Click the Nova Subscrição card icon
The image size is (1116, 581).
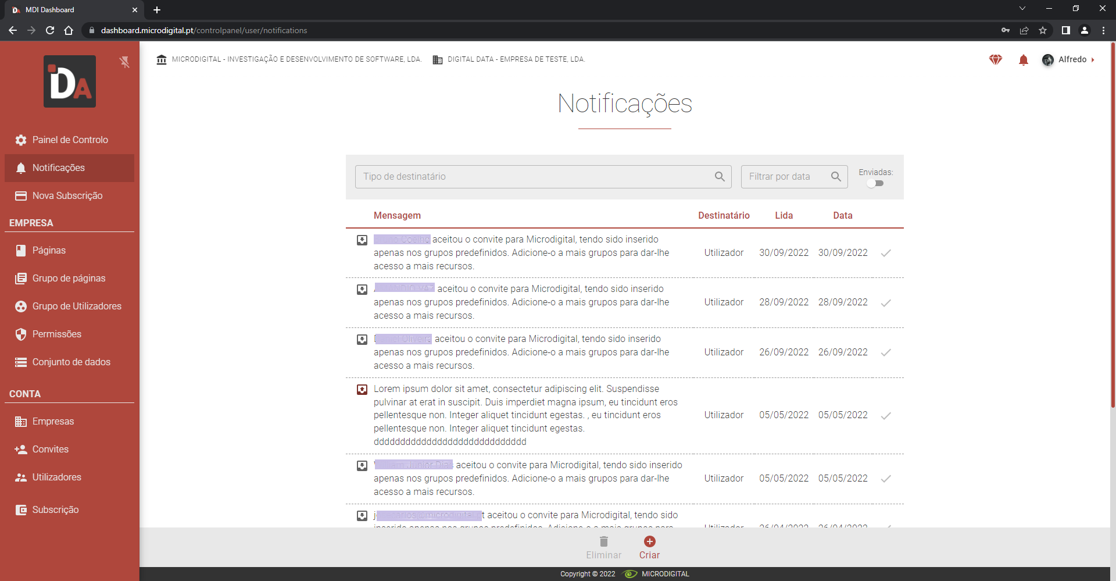[21, 195]
